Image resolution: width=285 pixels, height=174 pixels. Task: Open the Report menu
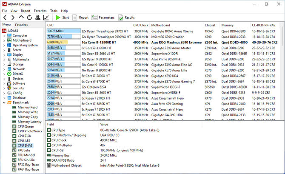26,11
